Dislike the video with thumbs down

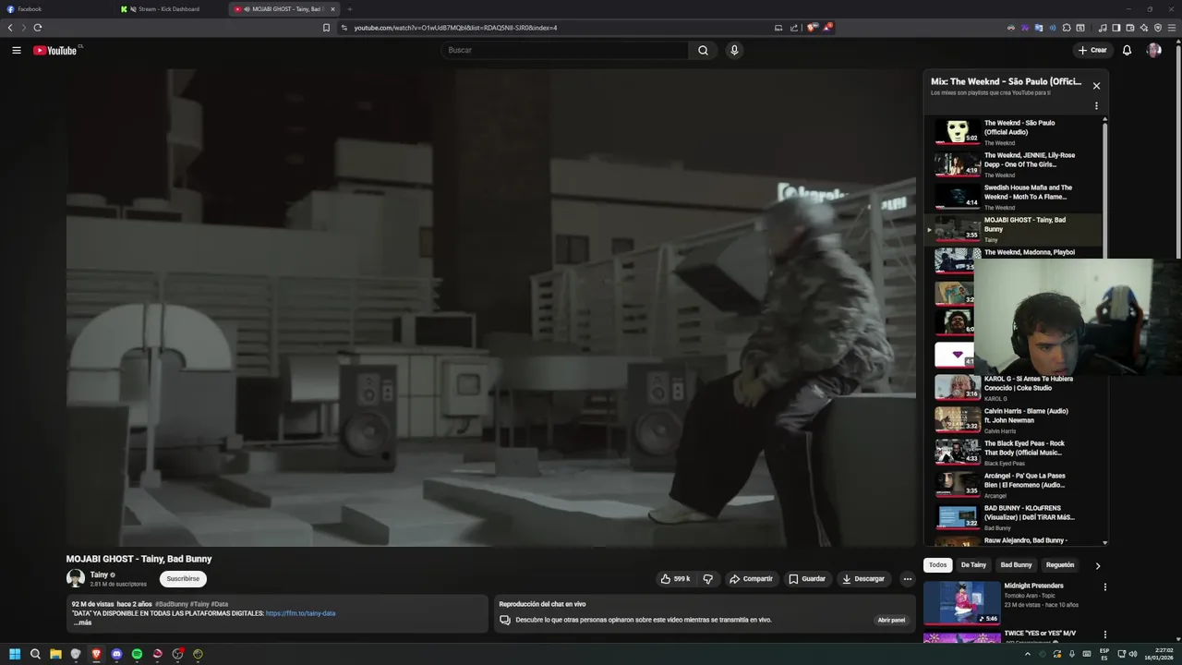click(x=708, y=579)
